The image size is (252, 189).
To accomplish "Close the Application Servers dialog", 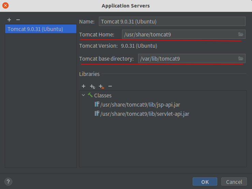I will [5, 5].
